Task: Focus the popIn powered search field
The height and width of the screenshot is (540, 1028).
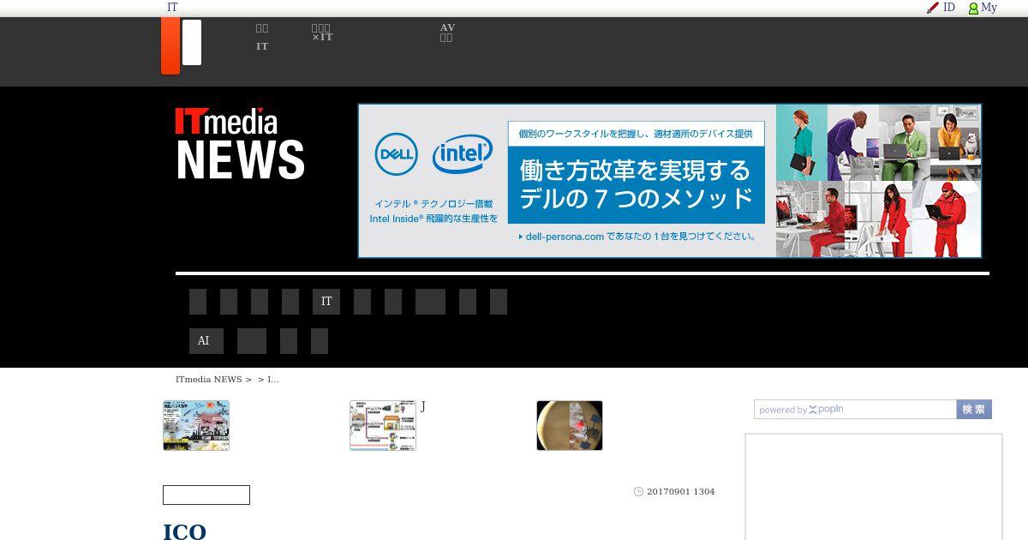Action: pyautogui.click(x=855, y=410)
